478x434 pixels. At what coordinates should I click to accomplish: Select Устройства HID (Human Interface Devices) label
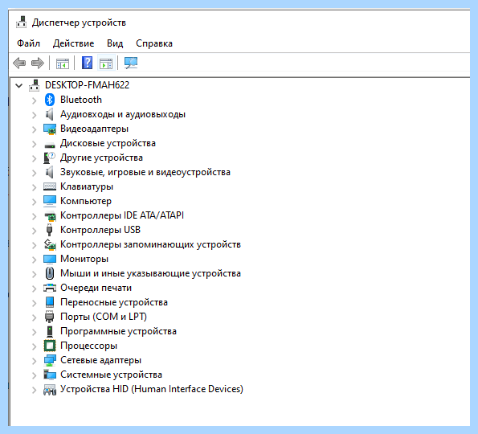point(152,389)
